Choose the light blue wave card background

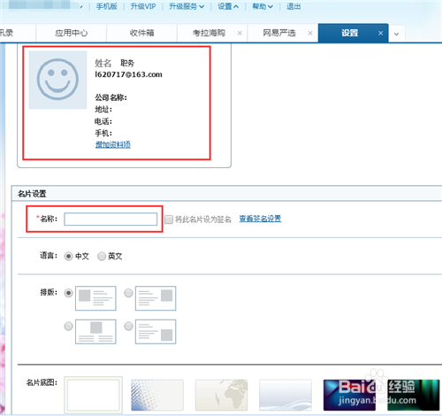pos(286,395)
